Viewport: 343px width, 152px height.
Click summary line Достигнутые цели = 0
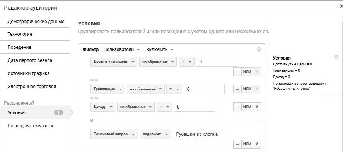[x=292, y=64]
